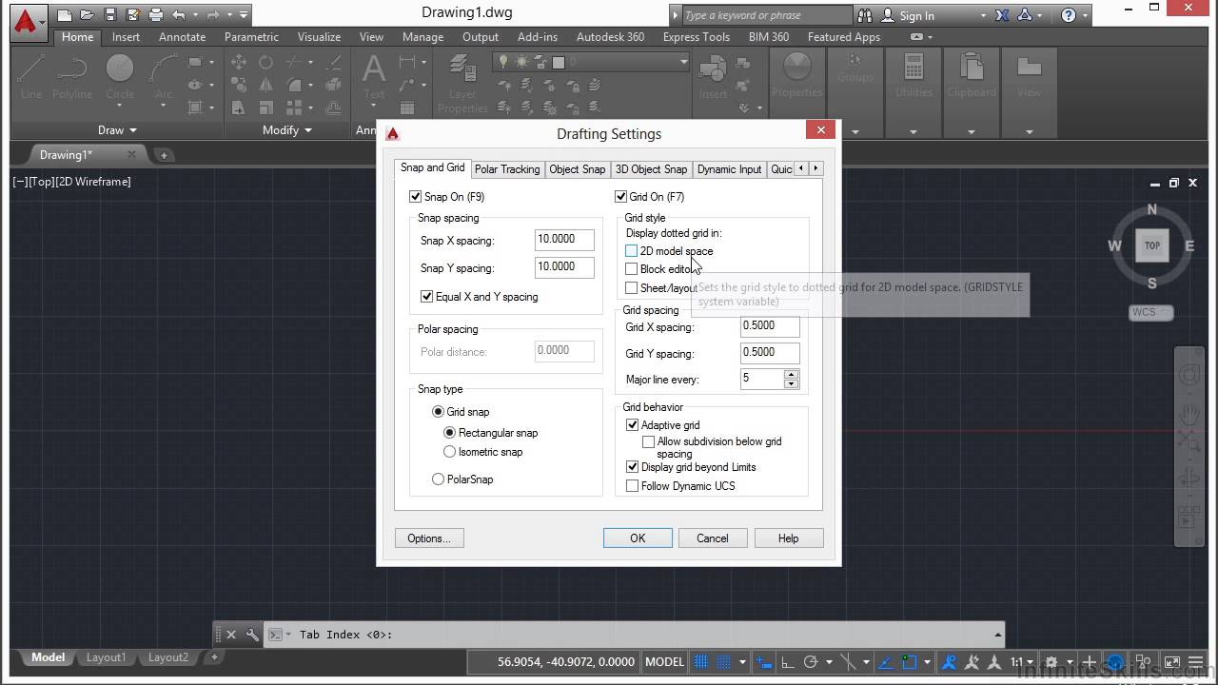
Task: Click the Undo arrow icon
Action: click(179, 15)
